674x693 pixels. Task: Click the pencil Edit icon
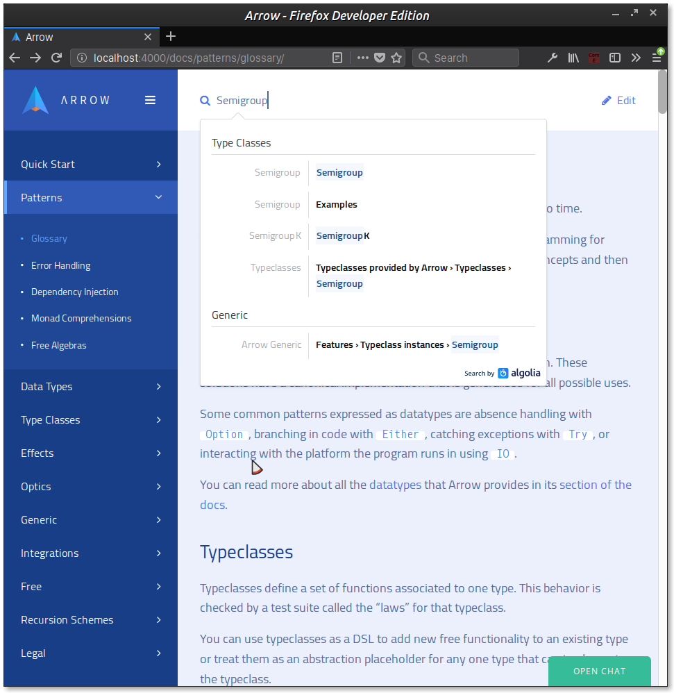click(x=607, y=101)
